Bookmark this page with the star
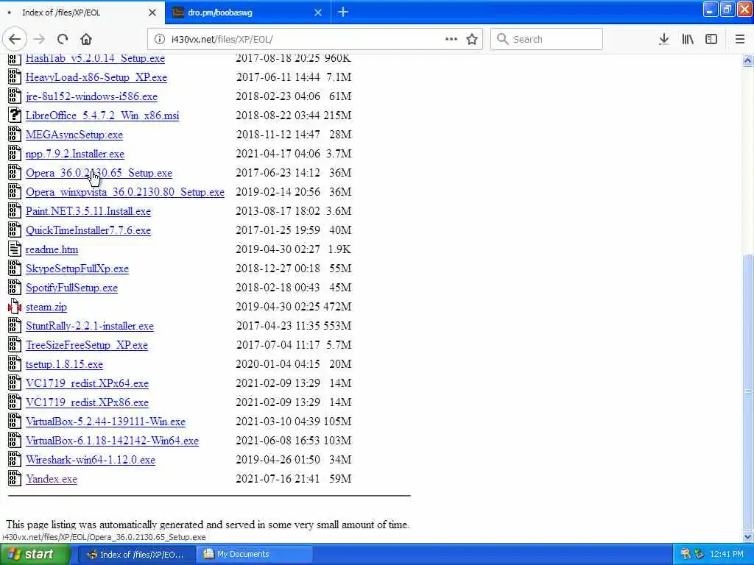The height and width of the screenshot is (565, 754). tap(472, 40)
